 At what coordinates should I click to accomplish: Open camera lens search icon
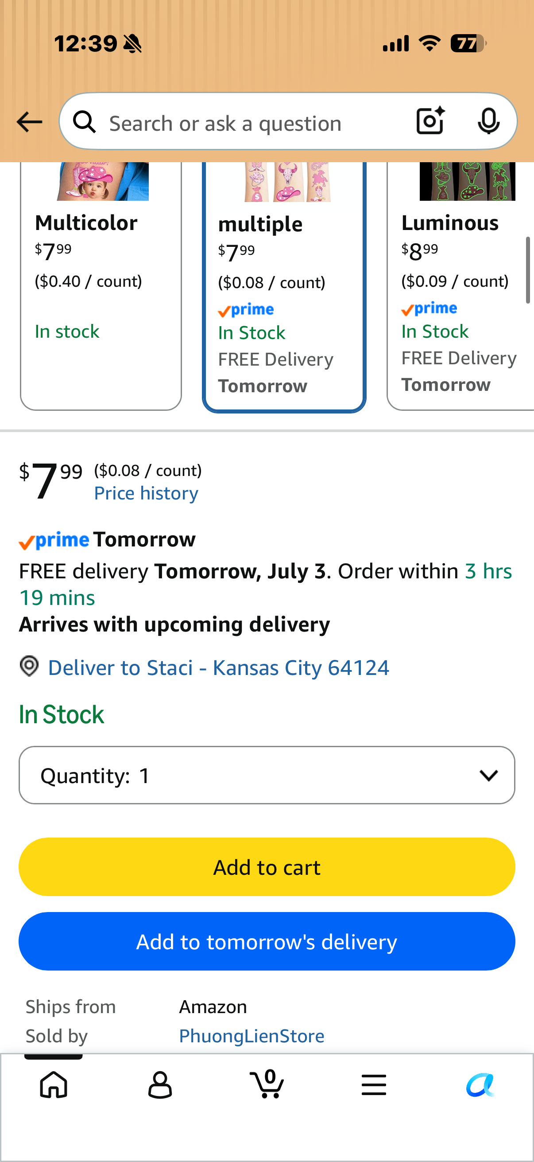coord(430,121)
